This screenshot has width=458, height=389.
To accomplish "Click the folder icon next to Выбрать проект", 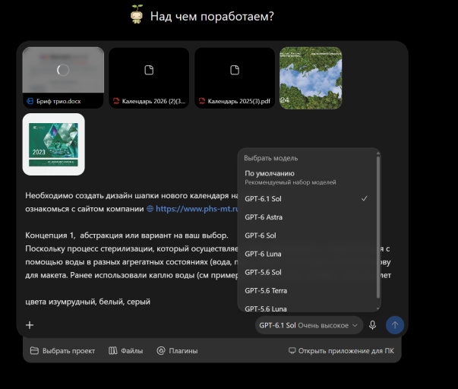I will click(x=34, y=350).
